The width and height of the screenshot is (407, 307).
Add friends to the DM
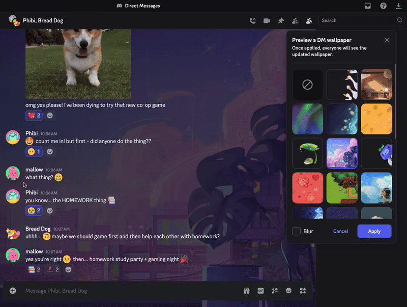[x=295, y=21]
